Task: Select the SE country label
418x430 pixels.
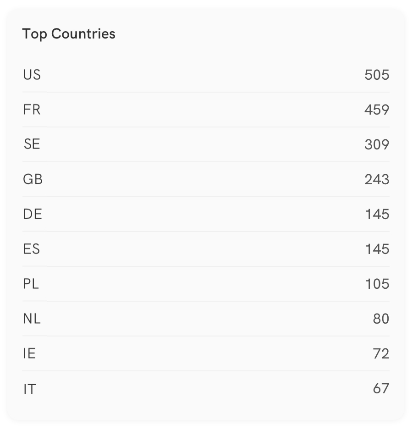Action: 32,144
